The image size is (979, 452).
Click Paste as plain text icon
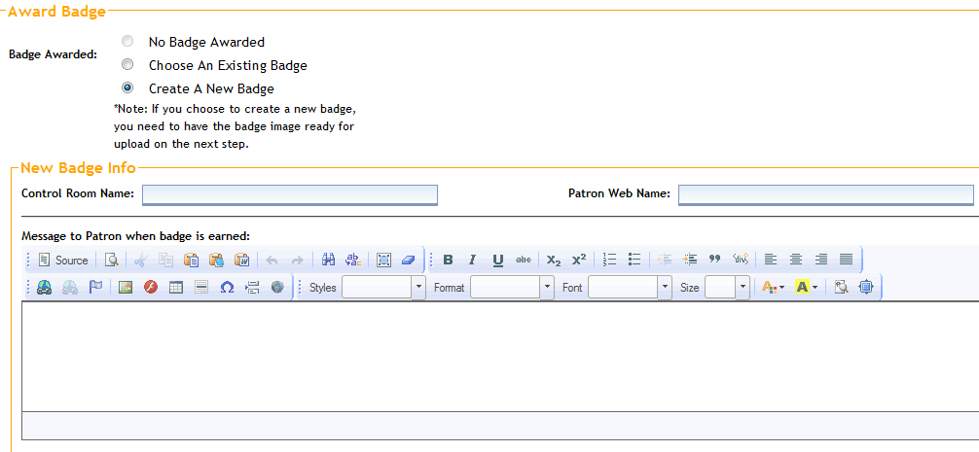pyautogui.click(x=216, y=260)
